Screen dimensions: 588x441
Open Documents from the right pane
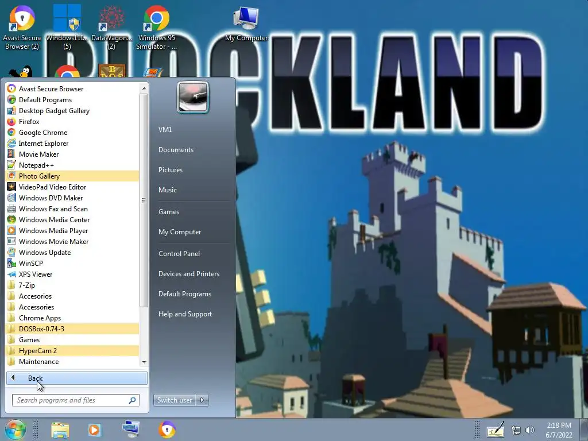[176, 150]
